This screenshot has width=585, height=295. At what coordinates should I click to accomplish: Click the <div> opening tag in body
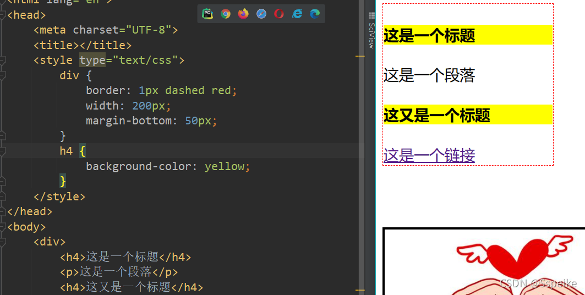point(49,242)
